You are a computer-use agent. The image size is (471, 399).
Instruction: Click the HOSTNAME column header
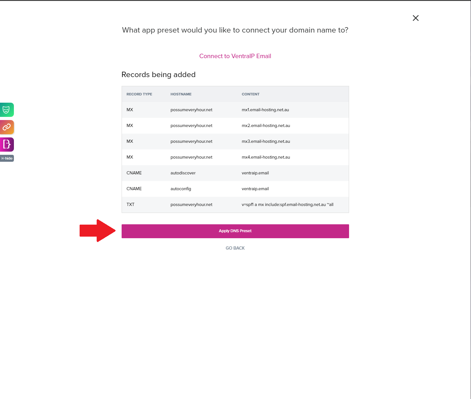[x=181, y=94]
